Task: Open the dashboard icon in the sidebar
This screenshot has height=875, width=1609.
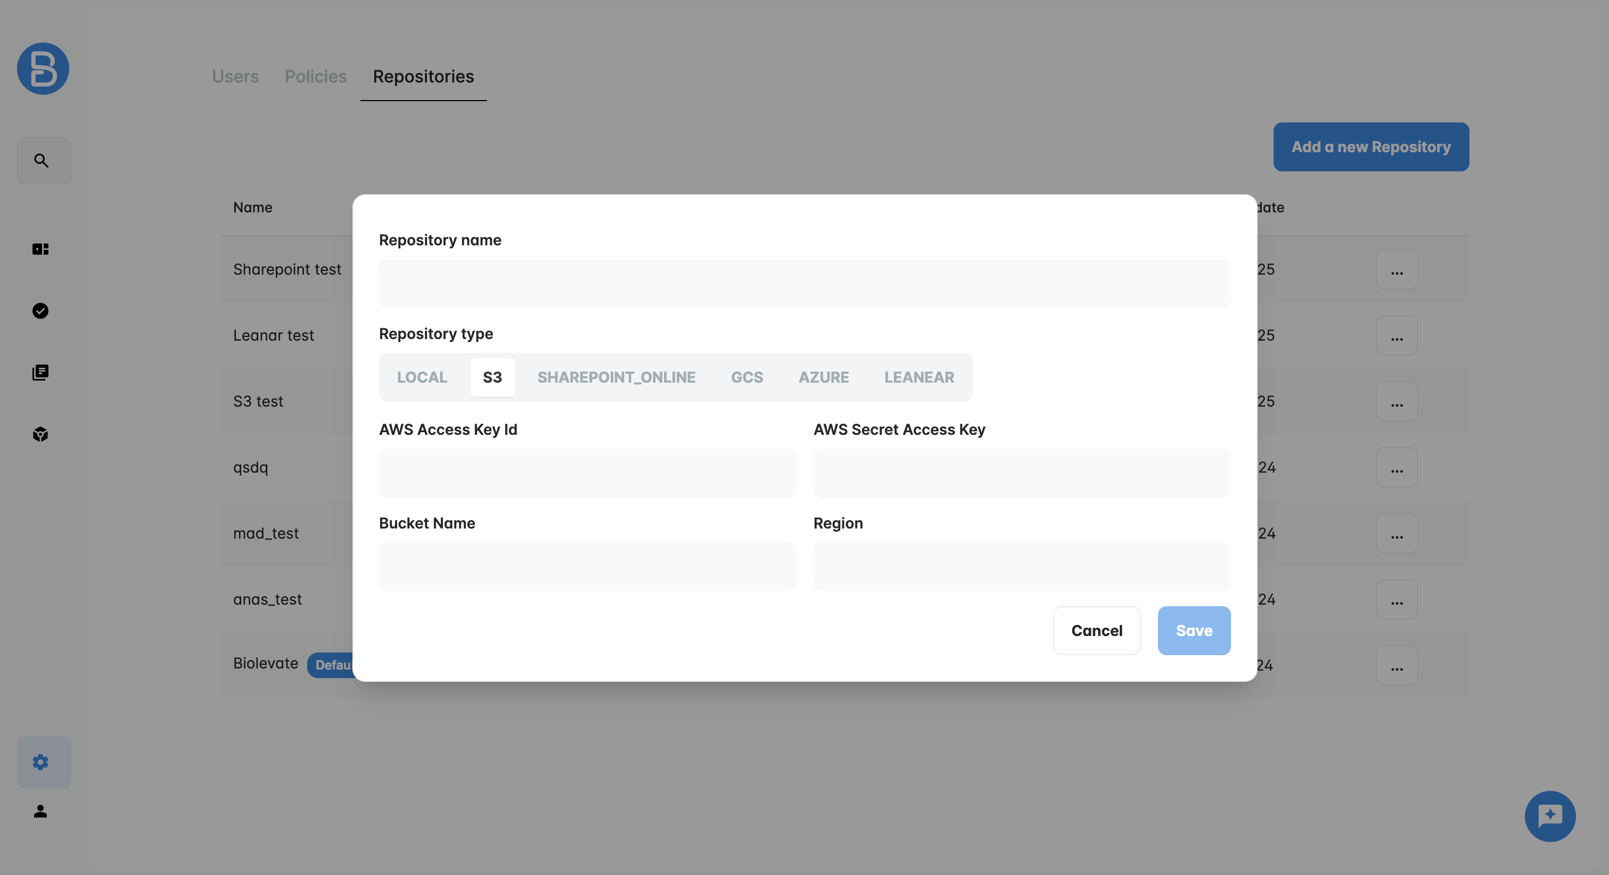Action: point(40,249)
